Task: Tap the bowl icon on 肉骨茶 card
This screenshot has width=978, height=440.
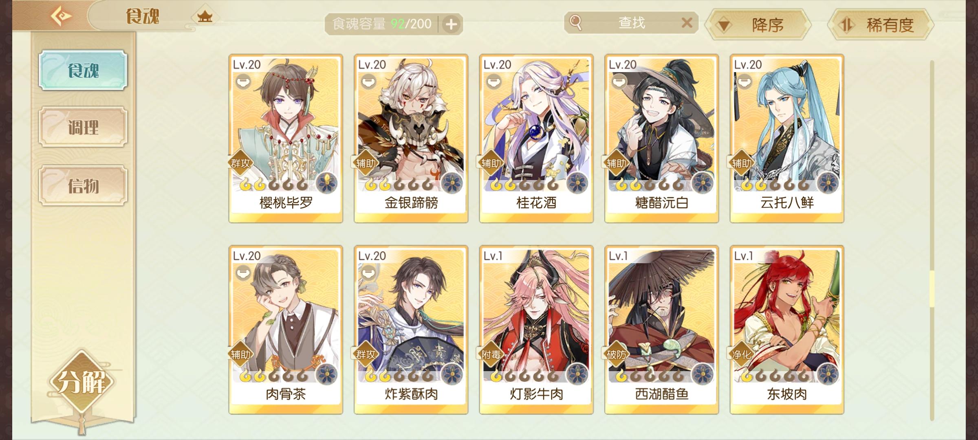Action: coord(243,273)
